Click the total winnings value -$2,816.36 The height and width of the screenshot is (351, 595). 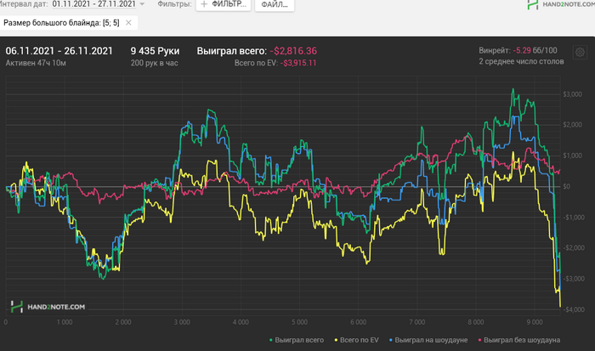pos(293,51)
